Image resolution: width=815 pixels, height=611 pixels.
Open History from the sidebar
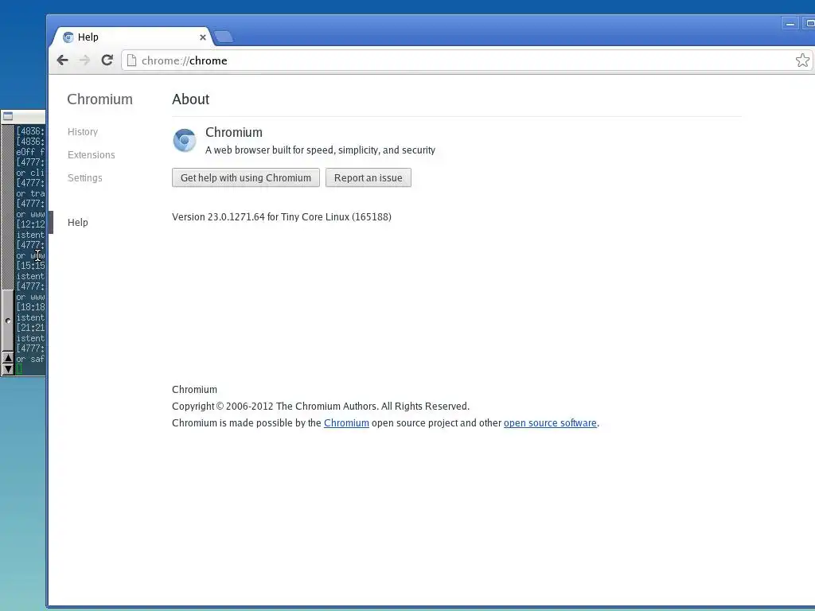[83, 132]
